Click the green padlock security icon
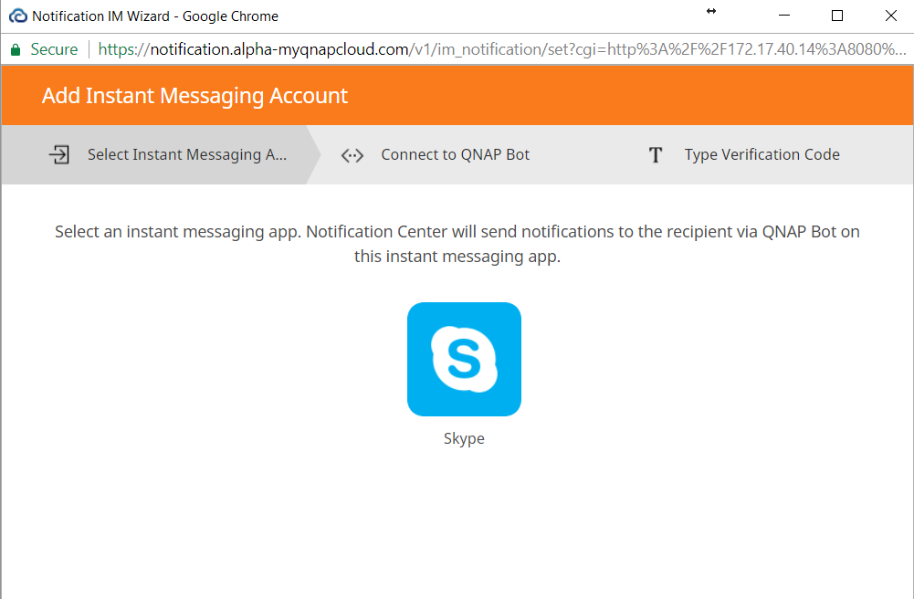This screenshot has height=599, width=914. (15, 49)
